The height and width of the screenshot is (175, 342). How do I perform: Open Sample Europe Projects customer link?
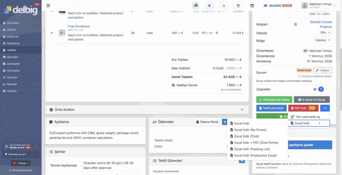click(x=321, y=24)
